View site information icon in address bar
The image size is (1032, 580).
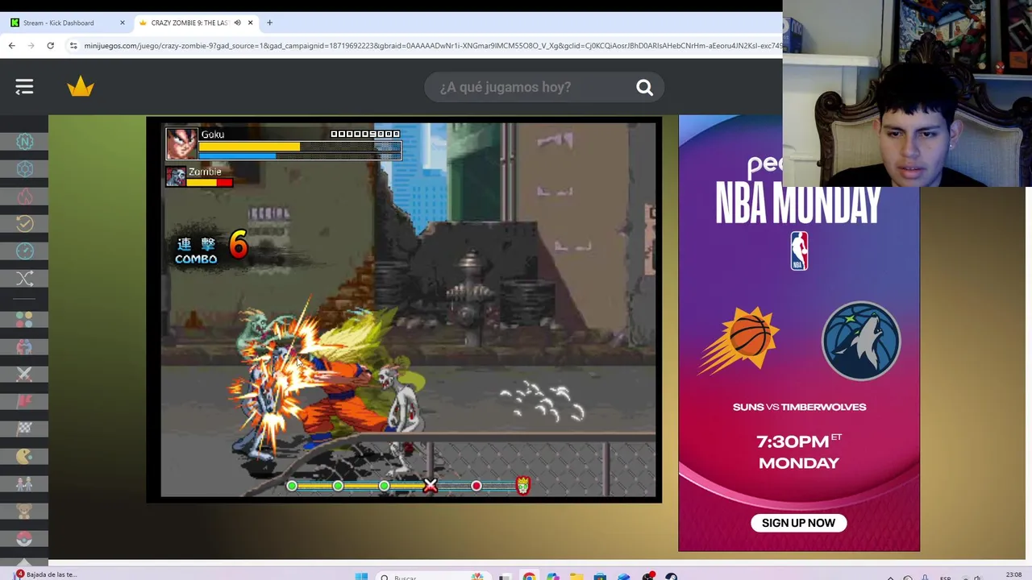(x=73, y=46)
